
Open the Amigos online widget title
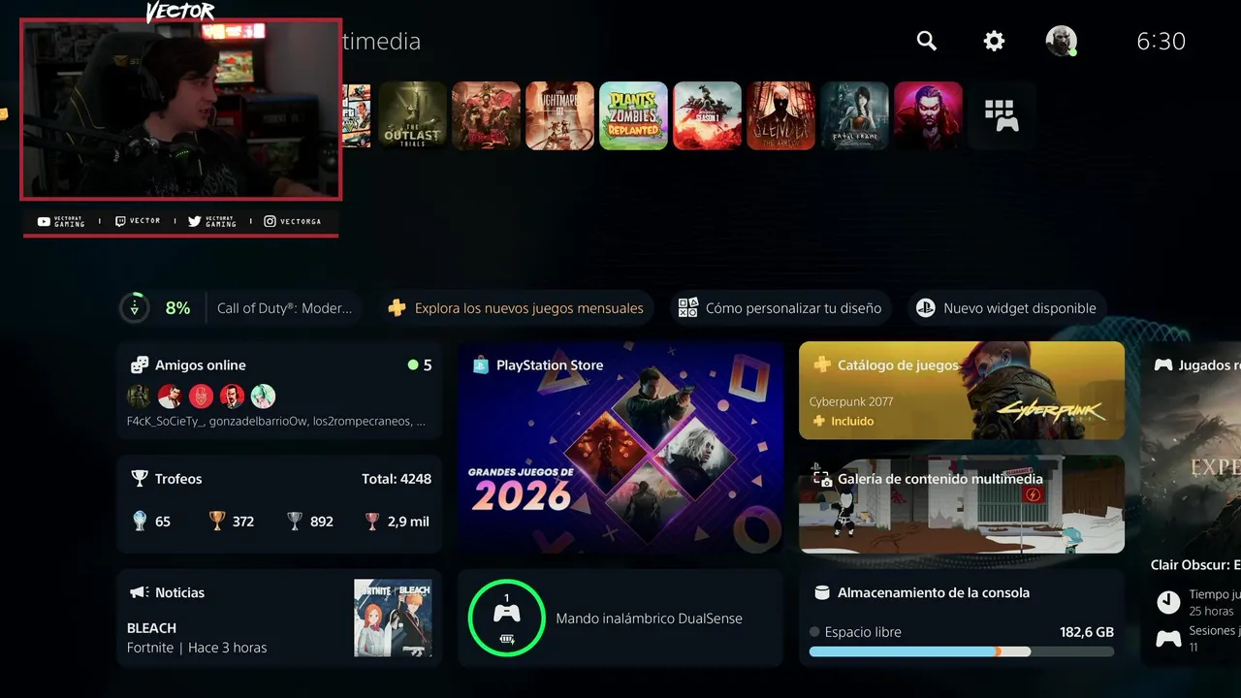coord(200,365)
